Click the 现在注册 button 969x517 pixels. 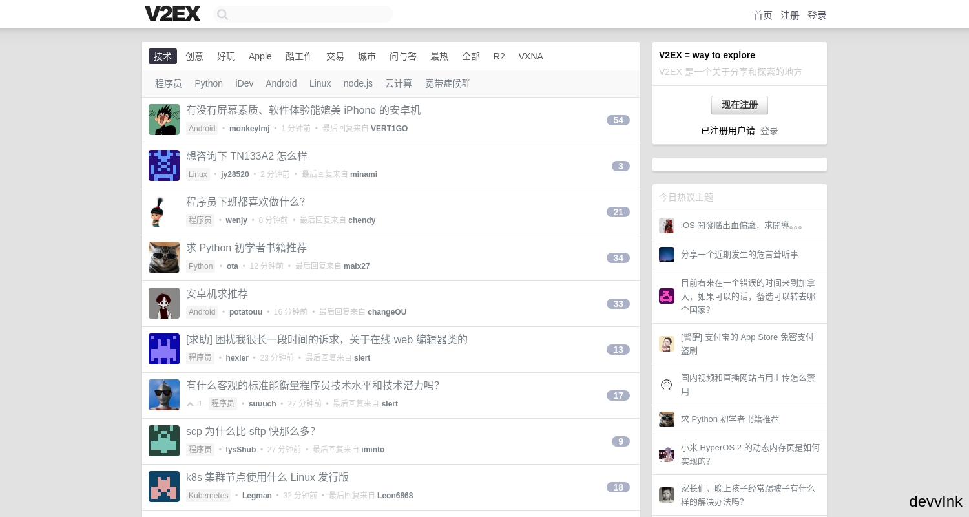point(740,105)
